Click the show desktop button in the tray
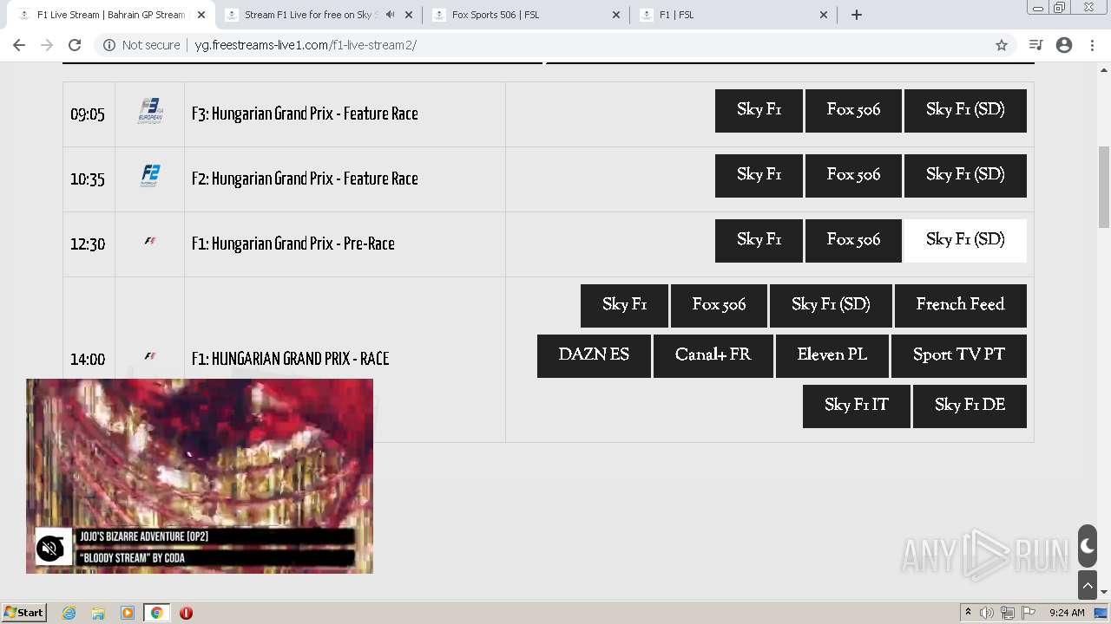1111x624 pixels. [x=1101, y=613]
